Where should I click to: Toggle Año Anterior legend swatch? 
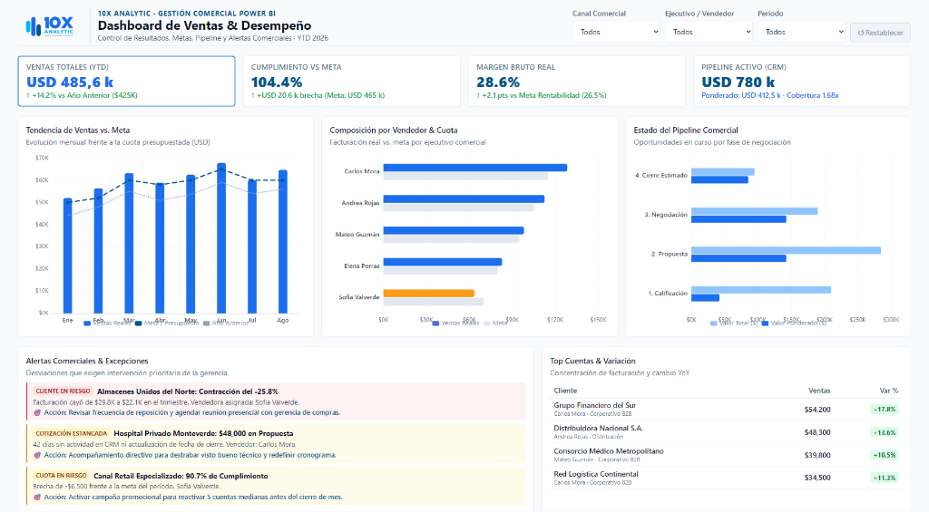207,324
